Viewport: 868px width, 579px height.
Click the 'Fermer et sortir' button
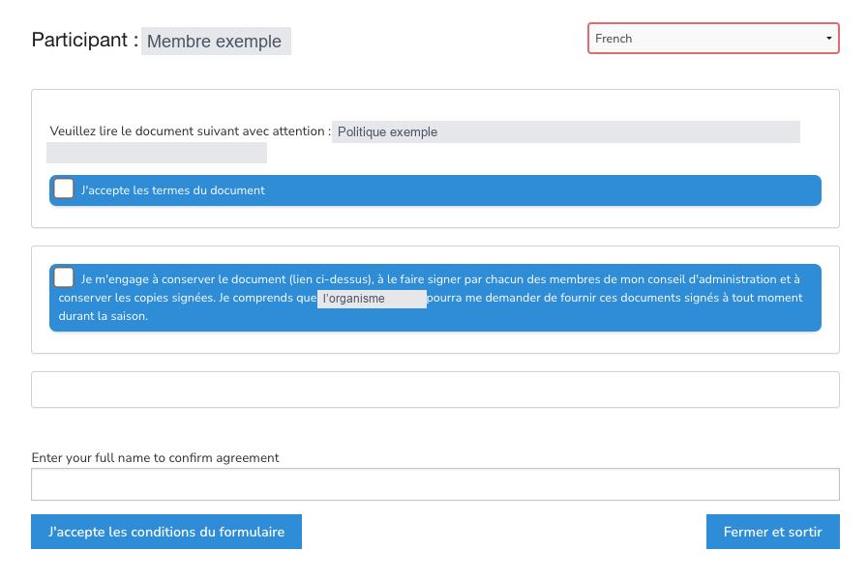[x=773, y=532]
